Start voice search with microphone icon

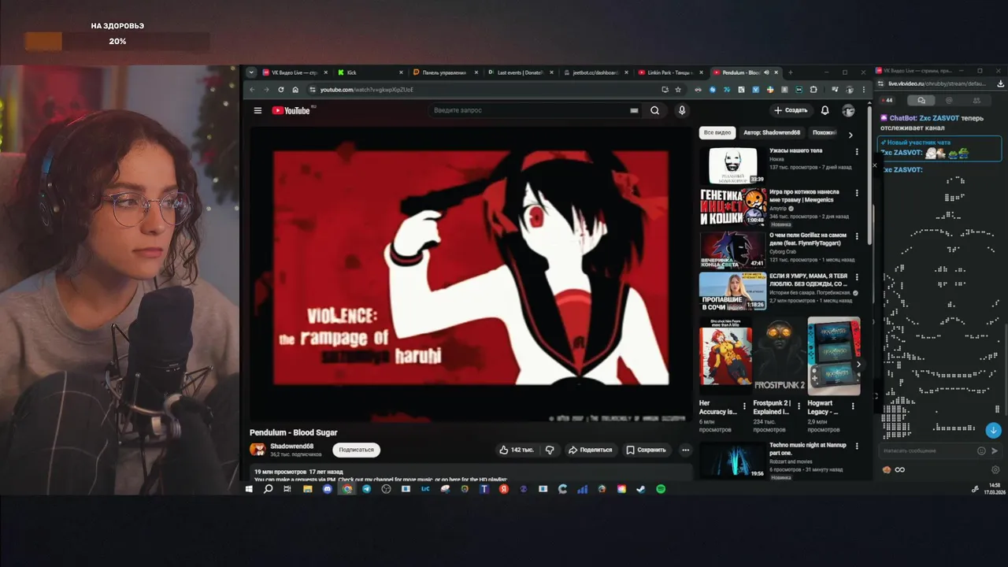[x=682, y=110]
